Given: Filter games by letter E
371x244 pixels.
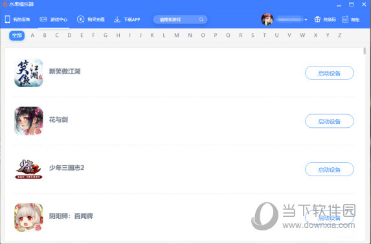Looking at the screenshot, I should [82, 36].
